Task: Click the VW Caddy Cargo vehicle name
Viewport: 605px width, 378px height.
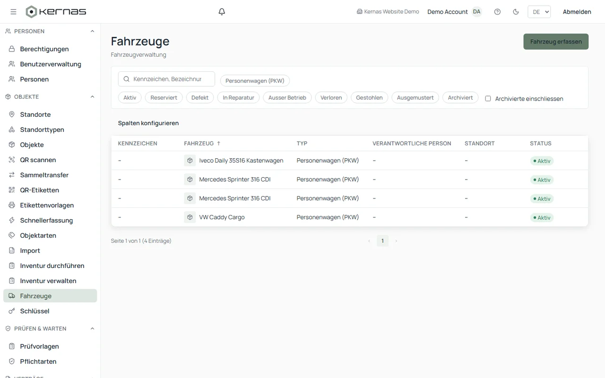Action: point(222,217)
